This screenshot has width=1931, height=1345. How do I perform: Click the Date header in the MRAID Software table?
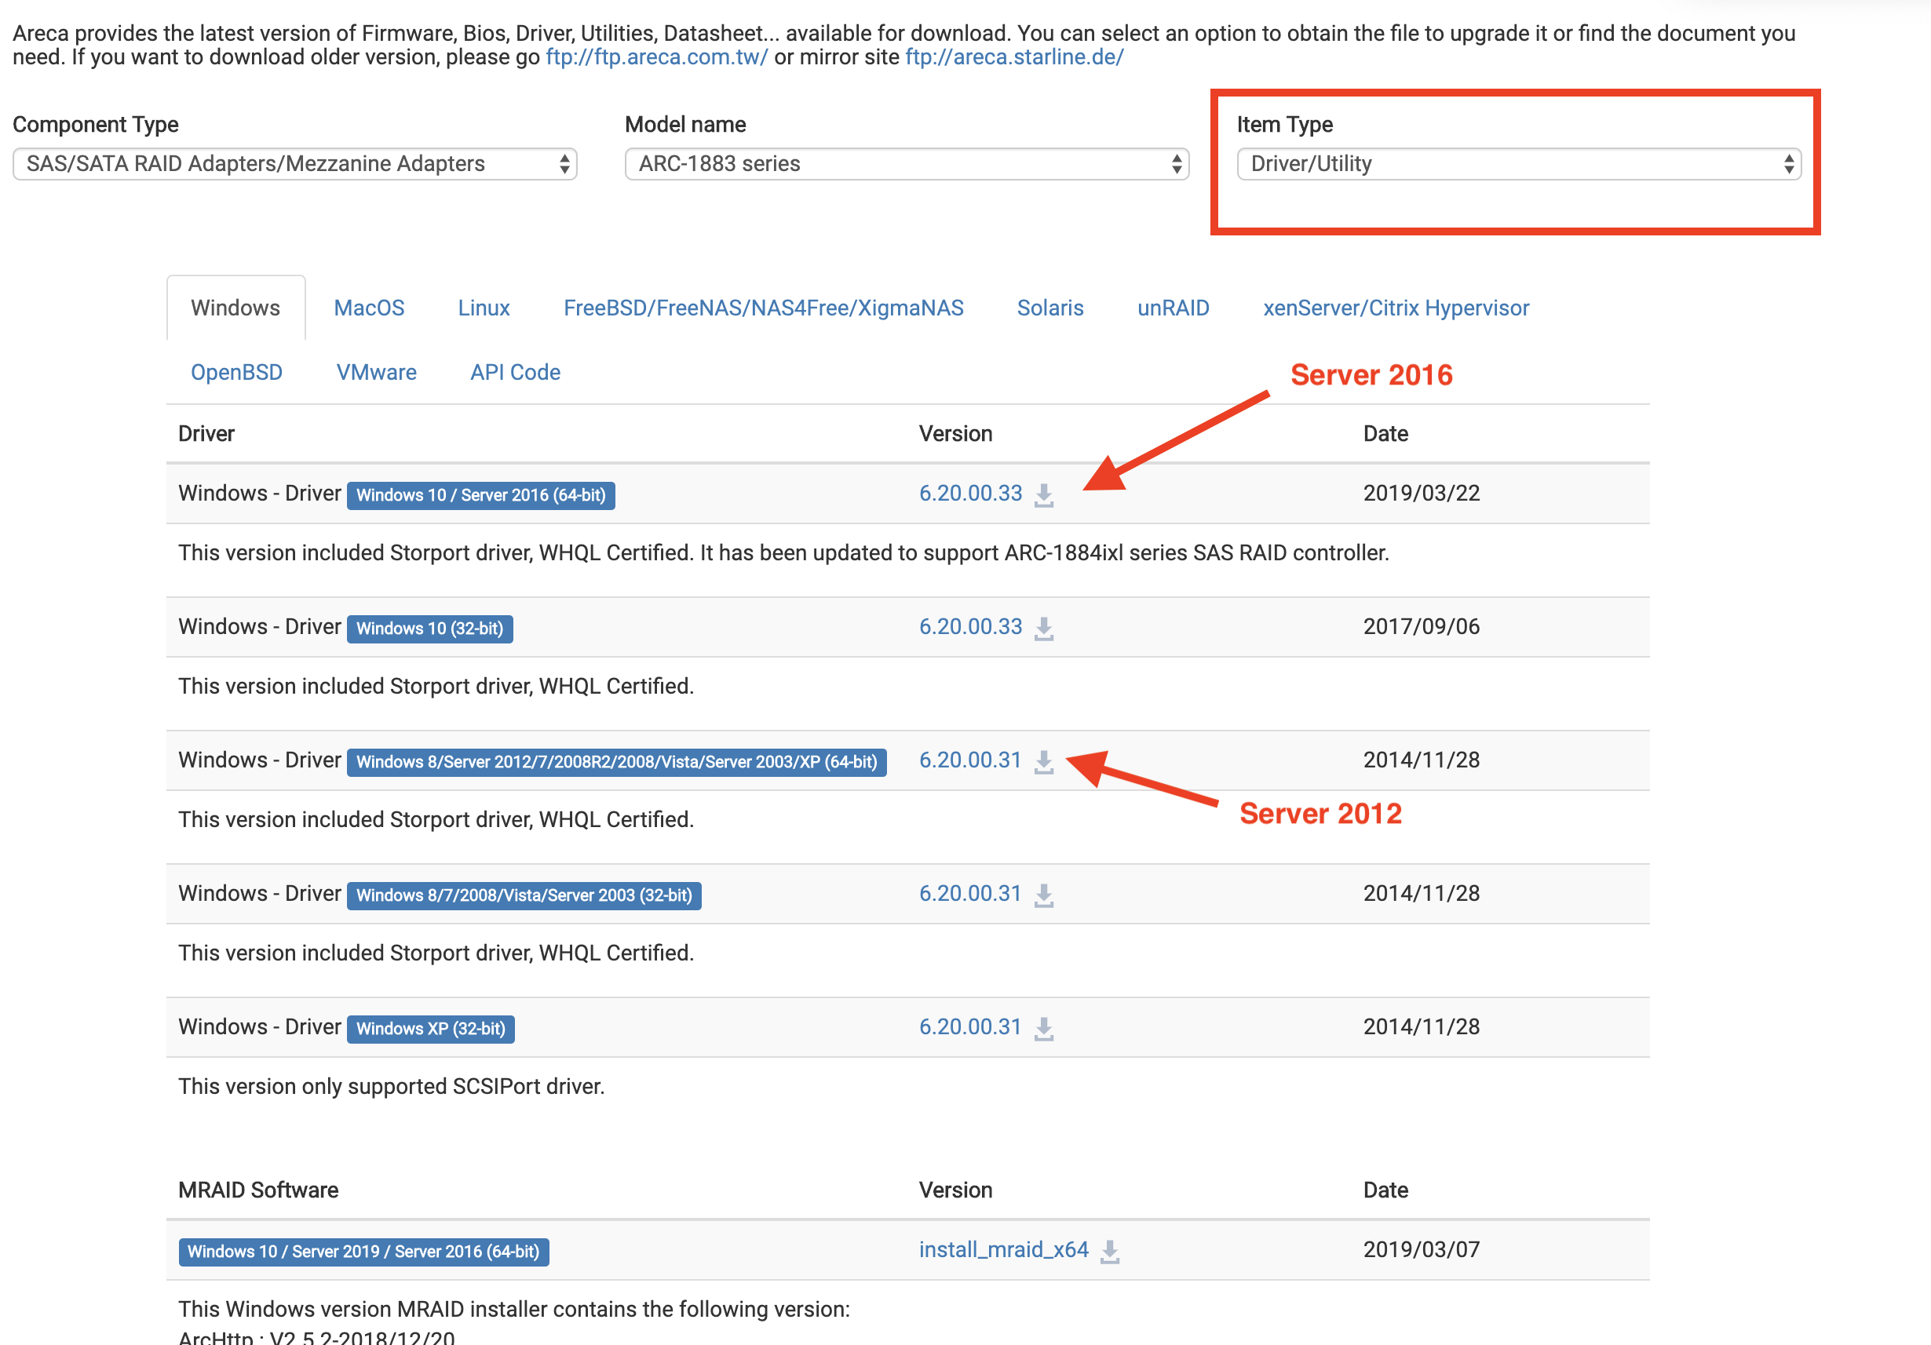(1385, 1190)
